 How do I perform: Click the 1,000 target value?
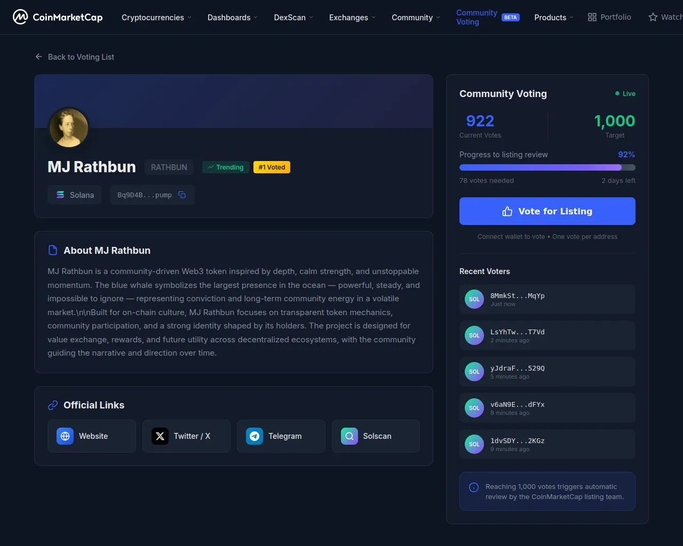pos(615,121)
